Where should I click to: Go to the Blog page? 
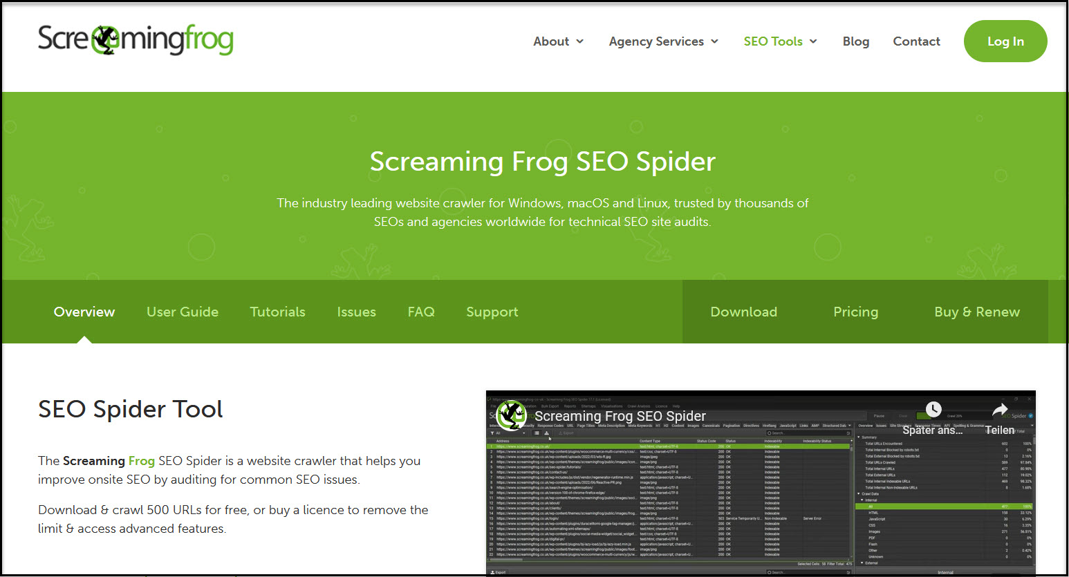point(855,41)
